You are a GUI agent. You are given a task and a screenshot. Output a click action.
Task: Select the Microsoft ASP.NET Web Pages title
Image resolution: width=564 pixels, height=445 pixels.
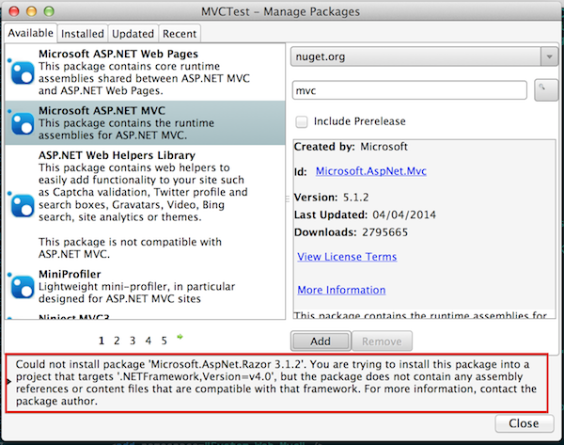click(x=118, y=54)
